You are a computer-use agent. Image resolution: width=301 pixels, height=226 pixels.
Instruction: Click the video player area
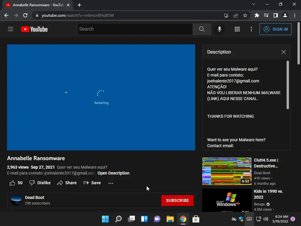[x=101, y=97]
